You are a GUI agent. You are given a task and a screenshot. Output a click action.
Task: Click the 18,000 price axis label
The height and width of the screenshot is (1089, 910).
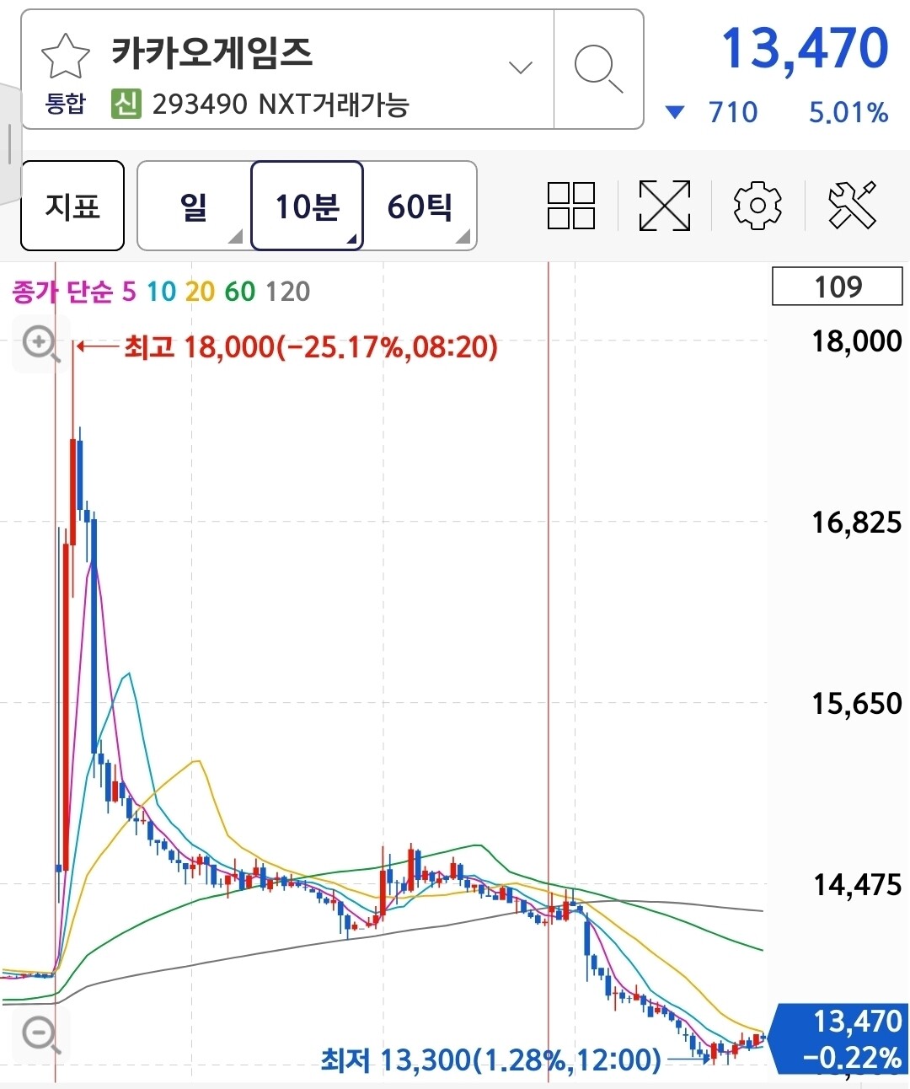pos(856,341)
